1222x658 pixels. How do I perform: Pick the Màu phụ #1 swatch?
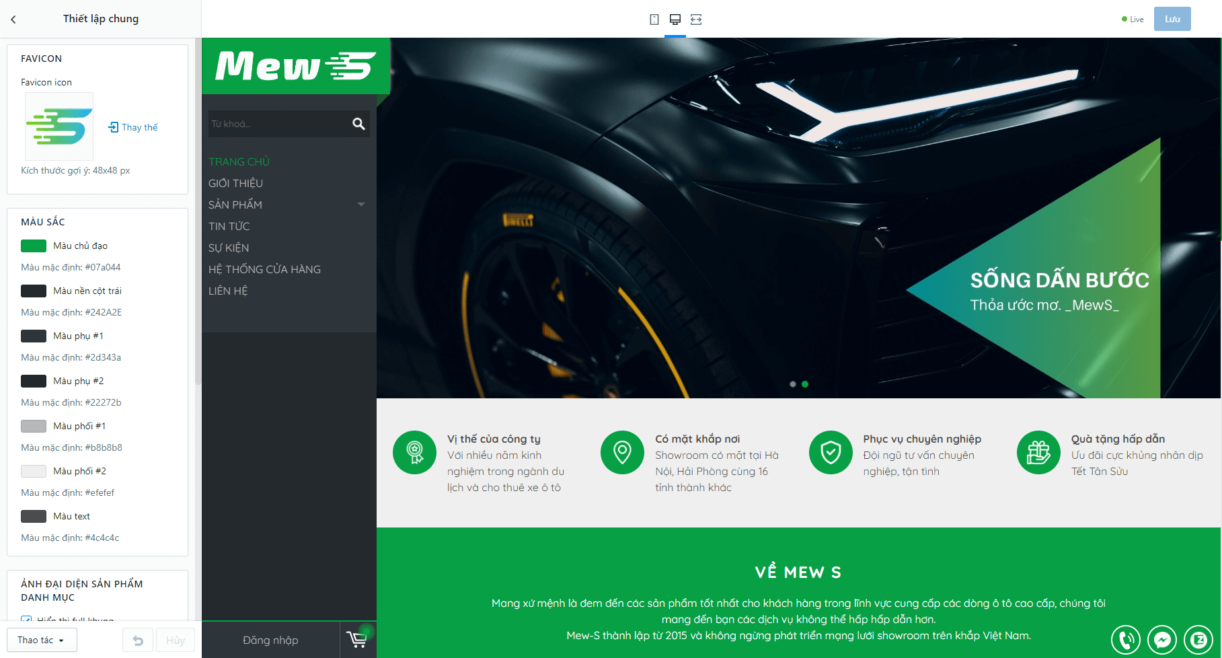click(x=34, y=336)
